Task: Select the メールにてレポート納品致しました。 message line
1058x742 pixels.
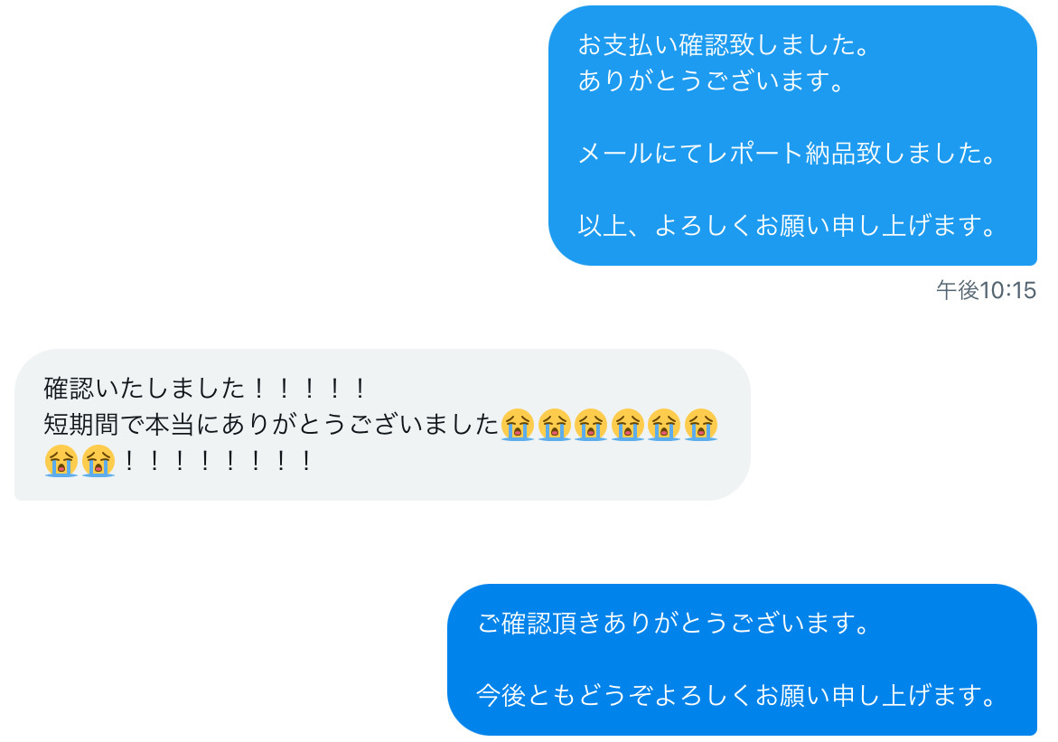Action: [788, 154]
